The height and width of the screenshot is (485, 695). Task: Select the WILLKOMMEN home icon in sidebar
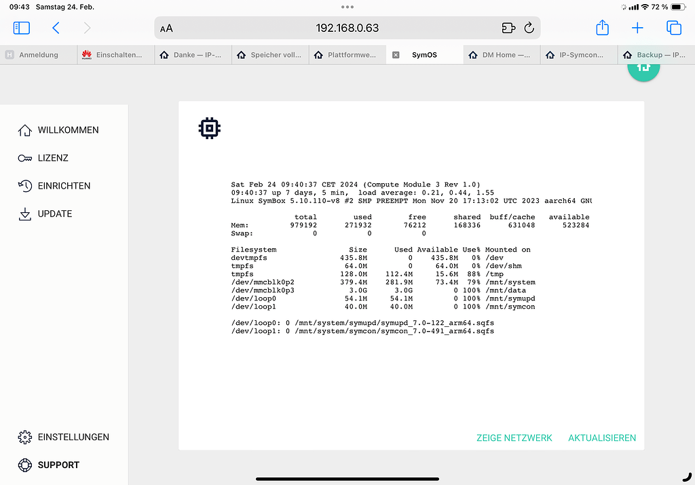[25, 130]
